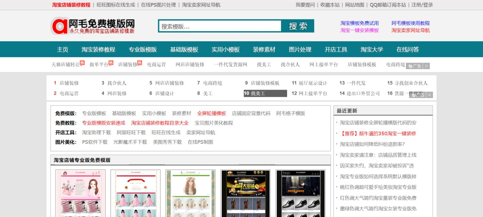Click the 广告 label icon near 电商跨境
The image size is (483, 217).
[x=411, y=66]
